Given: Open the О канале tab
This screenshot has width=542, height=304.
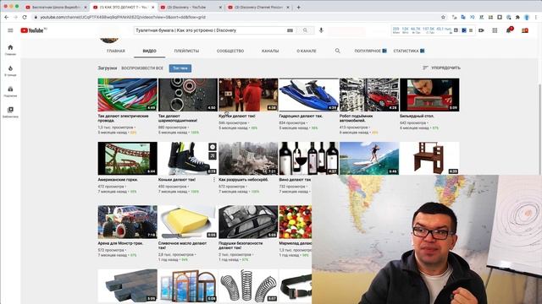Looking at the screenshot, I should [x=307, y=51].
